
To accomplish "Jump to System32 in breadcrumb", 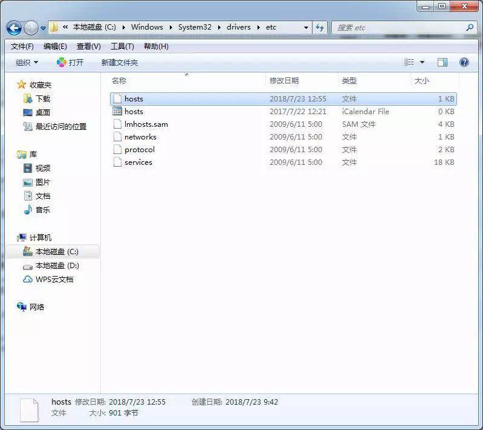I will pos(195,27).
